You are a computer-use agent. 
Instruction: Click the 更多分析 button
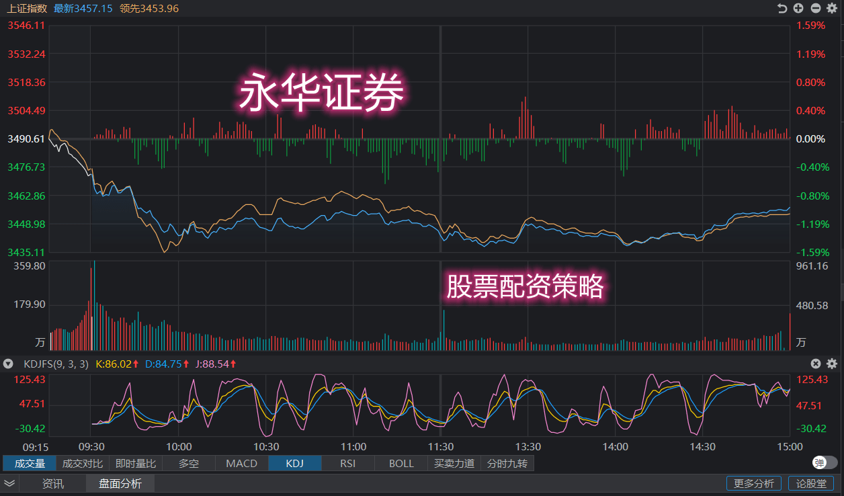coord(753,483)
